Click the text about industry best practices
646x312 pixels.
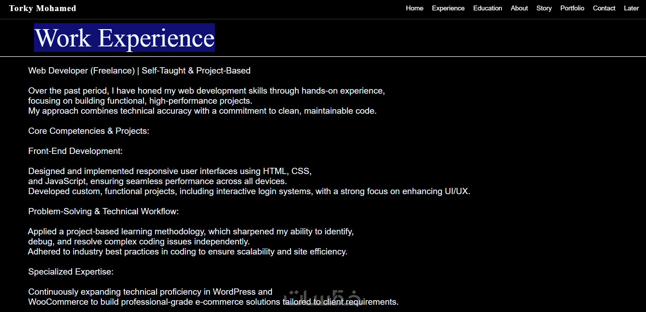coord(187,252)
